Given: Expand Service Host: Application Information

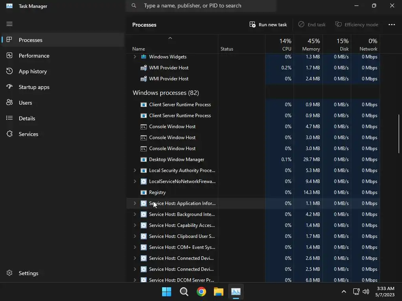Looking at the screenshot, I should [135, 203].
